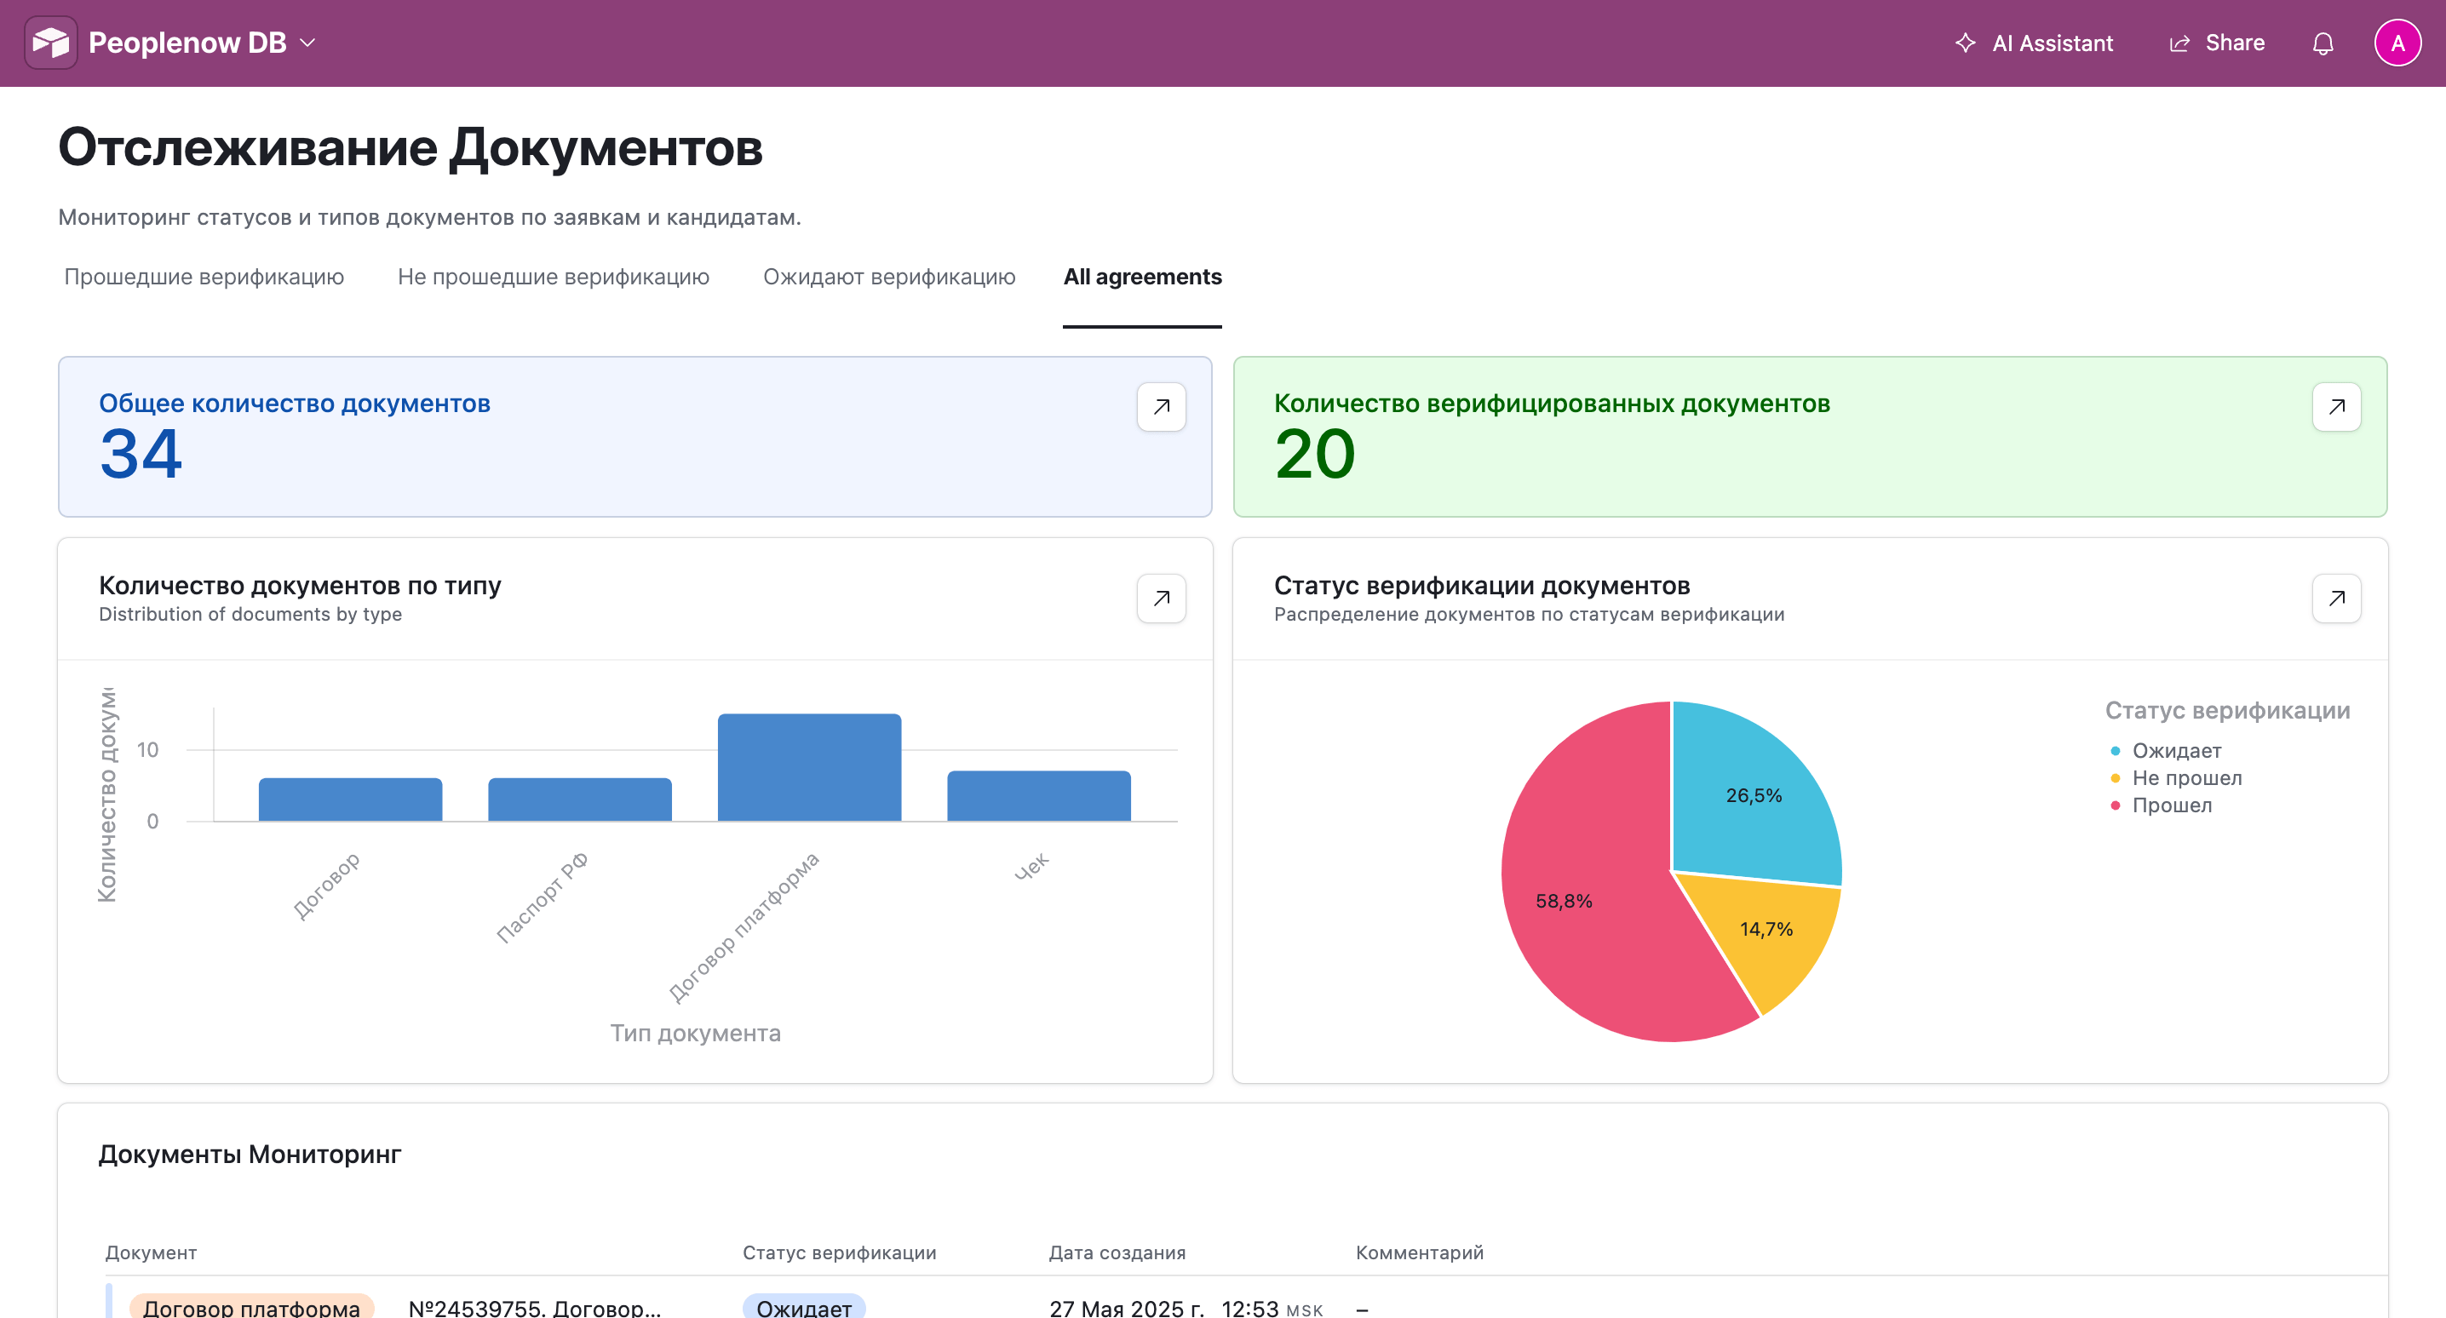This screenshot has height=1318, width=2446.
Task: Expand the Количество документов по типу chart
Action: [1162, 599]
